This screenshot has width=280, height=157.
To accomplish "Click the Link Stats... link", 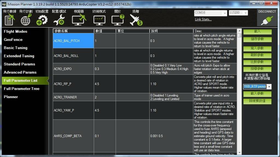I will pos(203,19).
